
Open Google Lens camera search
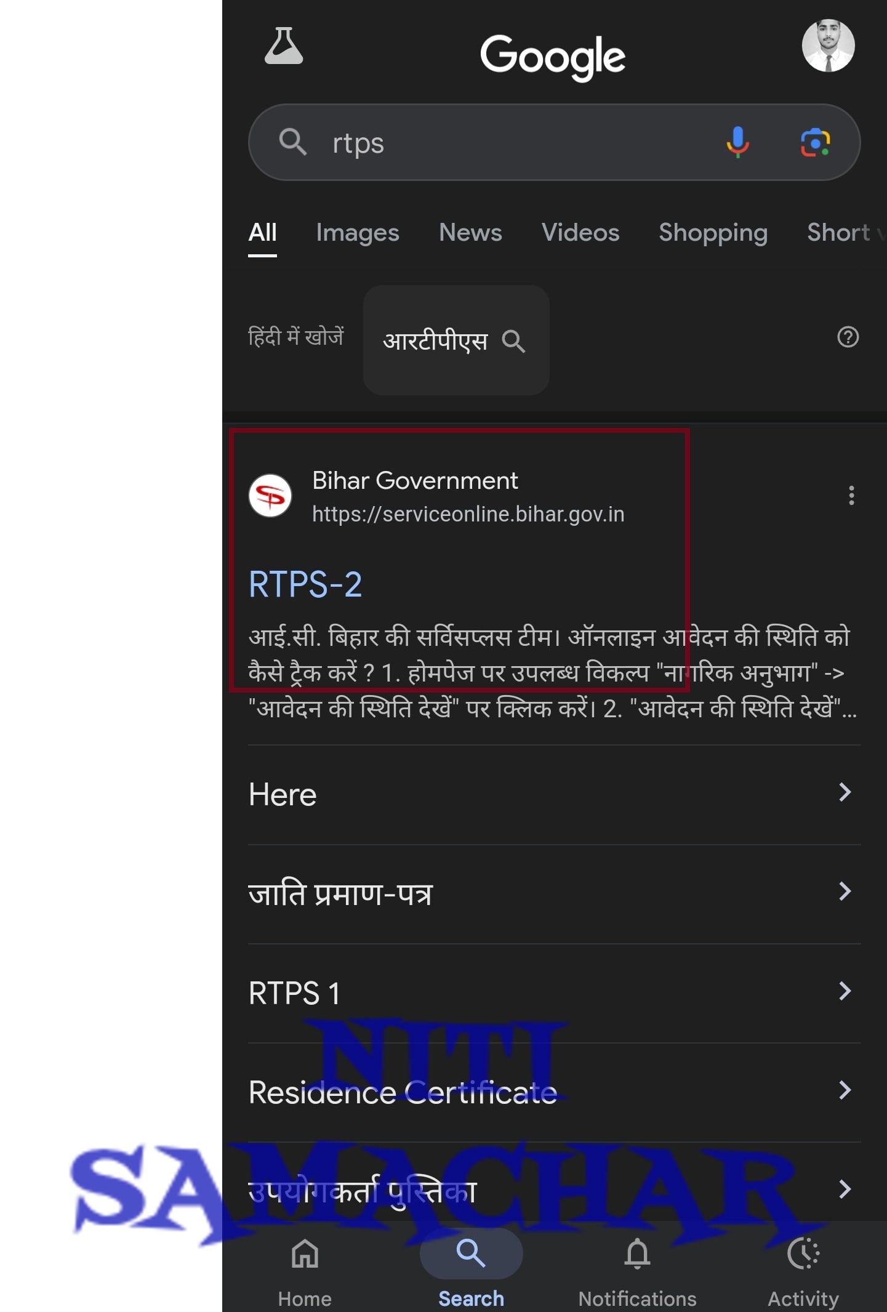click(815, 143)
